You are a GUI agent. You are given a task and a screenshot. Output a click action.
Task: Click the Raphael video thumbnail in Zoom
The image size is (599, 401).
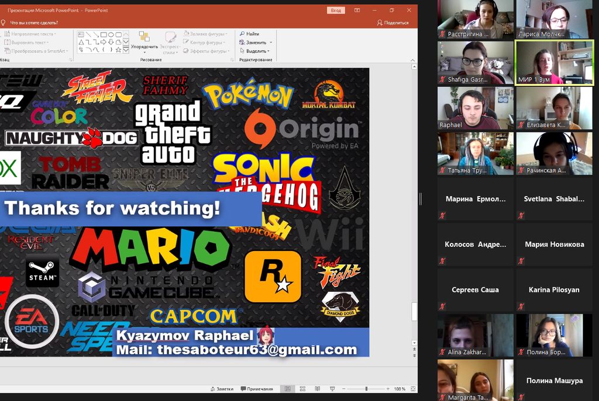pyautogui.click(x=476, y=108)
